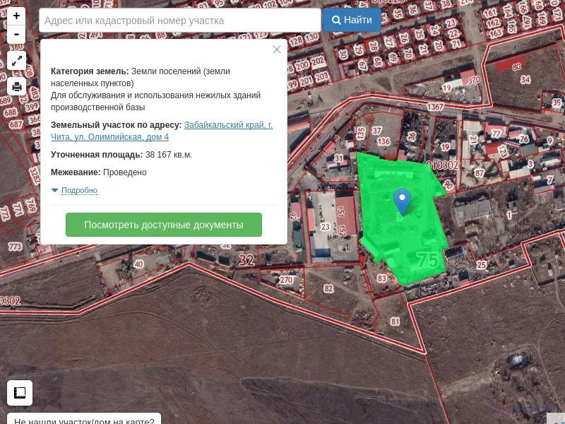
Task: Click the Найти search button
Action: click(352, 20)
